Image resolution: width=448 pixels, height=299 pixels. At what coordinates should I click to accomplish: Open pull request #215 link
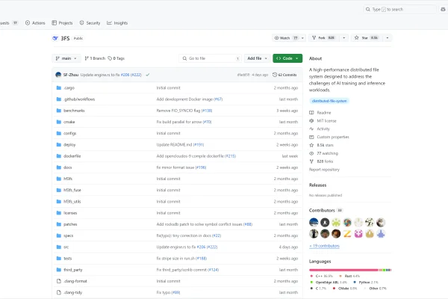pyautogui.click(x=230, y=156)
